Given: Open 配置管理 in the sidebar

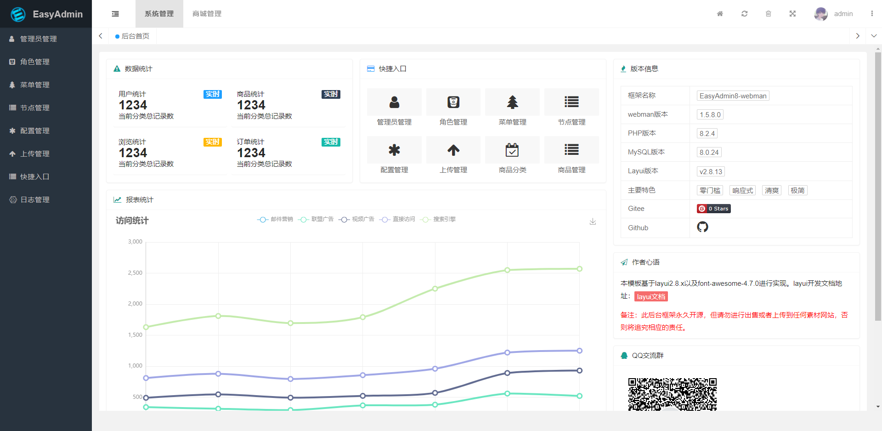Looking at the screenshot, I should click(x=46, y=131).
